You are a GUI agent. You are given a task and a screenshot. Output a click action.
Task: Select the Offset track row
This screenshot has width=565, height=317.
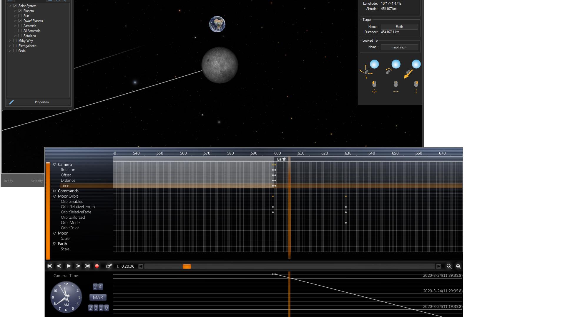pos(66,175)
